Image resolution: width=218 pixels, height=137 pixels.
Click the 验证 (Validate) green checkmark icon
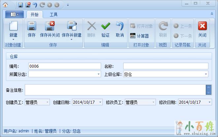105,26
